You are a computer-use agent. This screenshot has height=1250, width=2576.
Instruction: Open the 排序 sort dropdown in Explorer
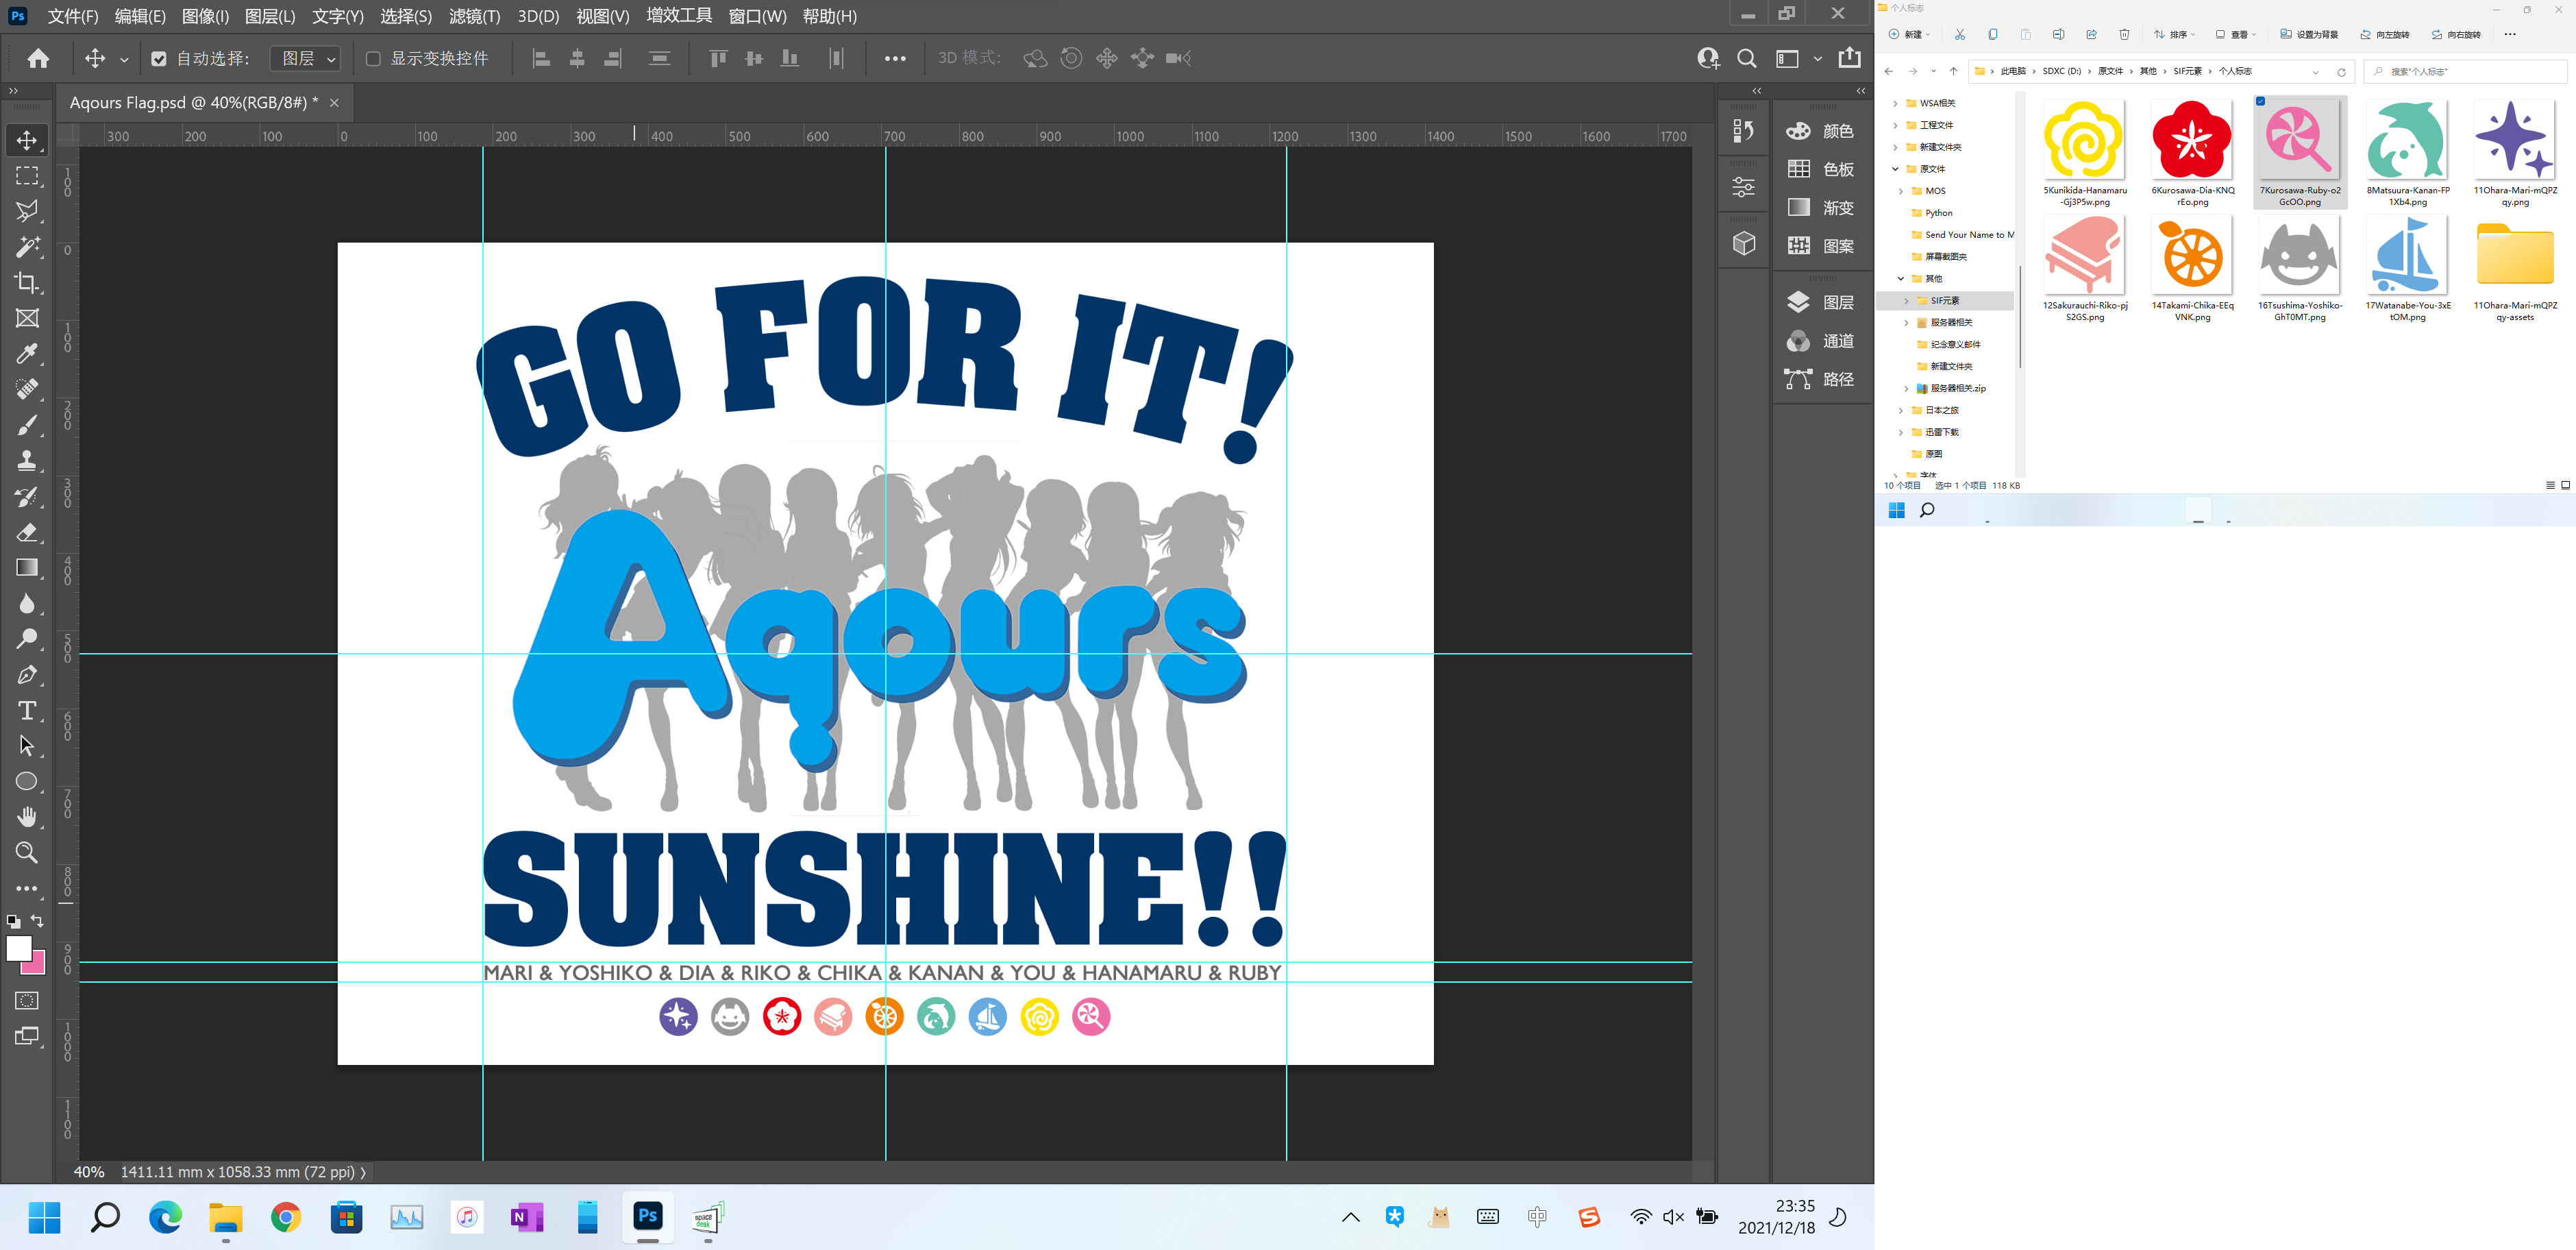(x=2174, y=34)
